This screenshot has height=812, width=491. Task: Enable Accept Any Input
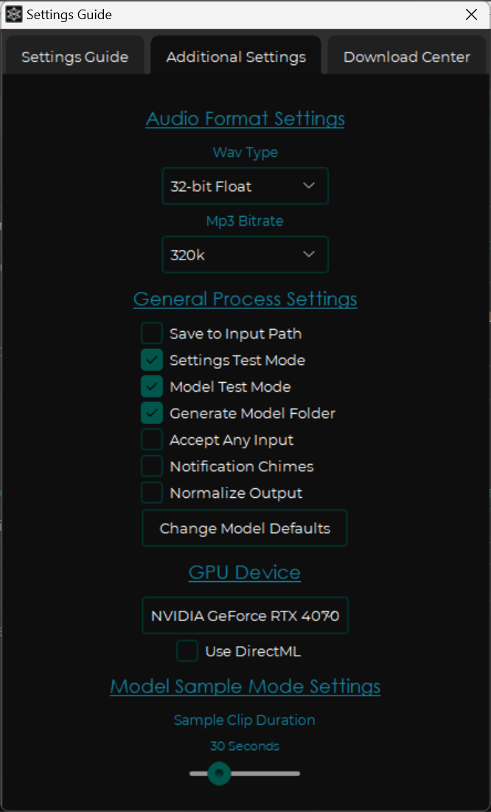(x=151, y=439)
